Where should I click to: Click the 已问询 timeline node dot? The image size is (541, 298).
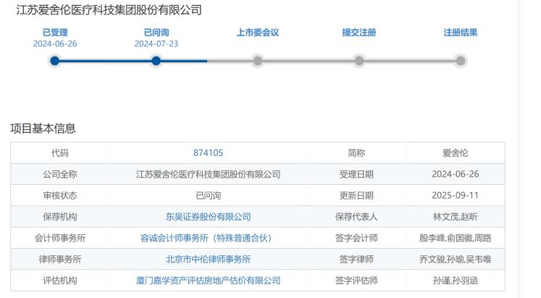[x=156, y=61]
